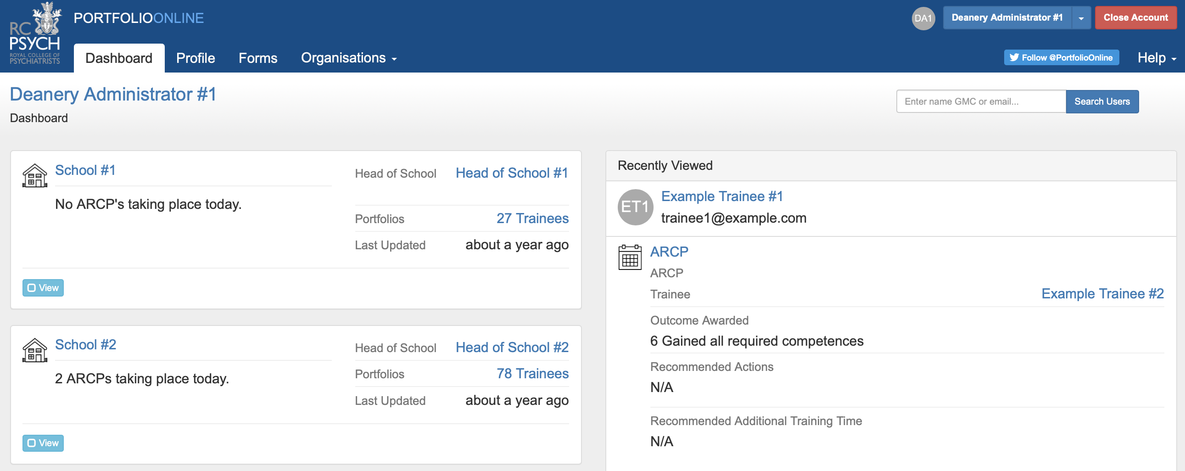This screenshot has width=1185, height=471.
Task: Click the School #1 building icon
Action: click(35, 176)
